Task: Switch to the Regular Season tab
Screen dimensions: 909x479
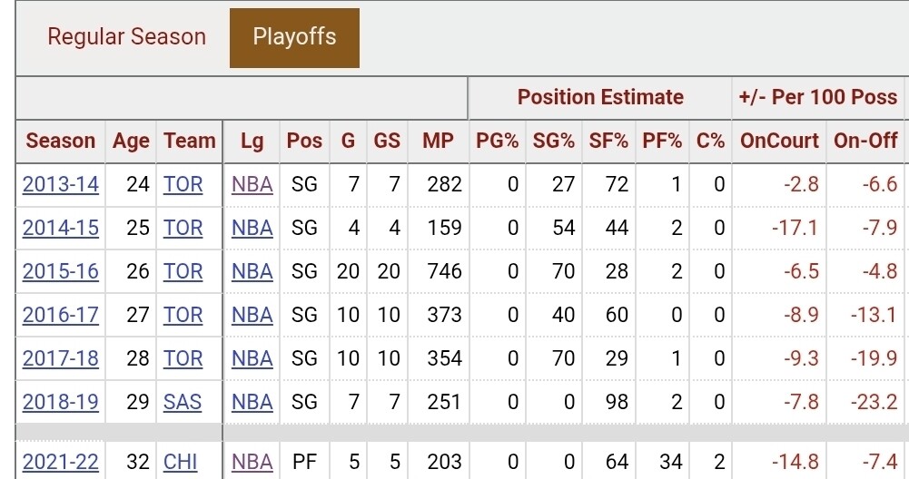Action: (x=126, y=37)
